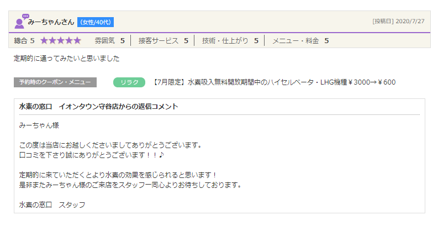Select the green リラク category badge
The height and width of the screenshot is (236, 438).
(x=129, y=82)
